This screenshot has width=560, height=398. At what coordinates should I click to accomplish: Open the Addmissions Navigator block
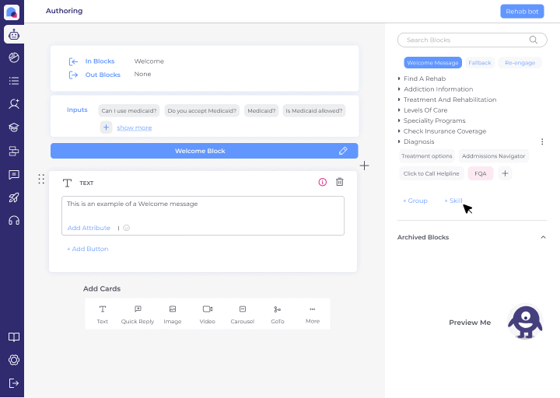point(494,156)
